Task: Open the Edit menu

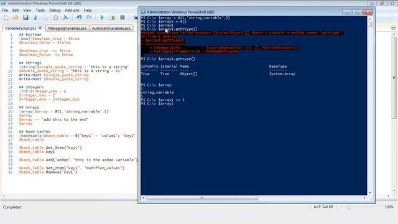Action: click(x=16, y=10)
